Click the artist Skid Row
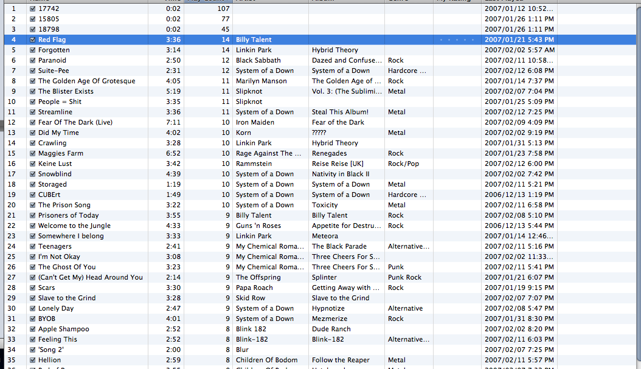Viewport: 641px width, 369px height. pyautogui.click(x=251, y=298)
